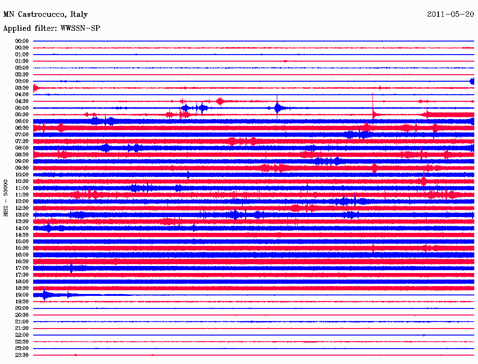Select the 18:30 time label

click(x=21, y=288)
